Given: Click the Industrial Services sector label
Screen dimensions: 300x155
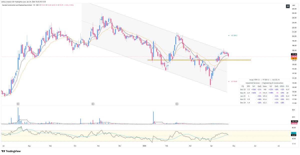Looking at the screenshot, I should coord(252,83).
